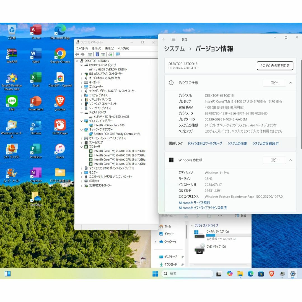Open the ファイル(F) menu in Device Manager
Viewport: 302px width, 302px height.
[82, 48]
